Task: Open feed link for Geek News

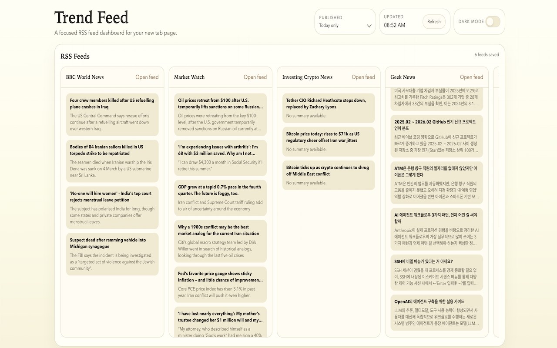Action: click(472, 77)
